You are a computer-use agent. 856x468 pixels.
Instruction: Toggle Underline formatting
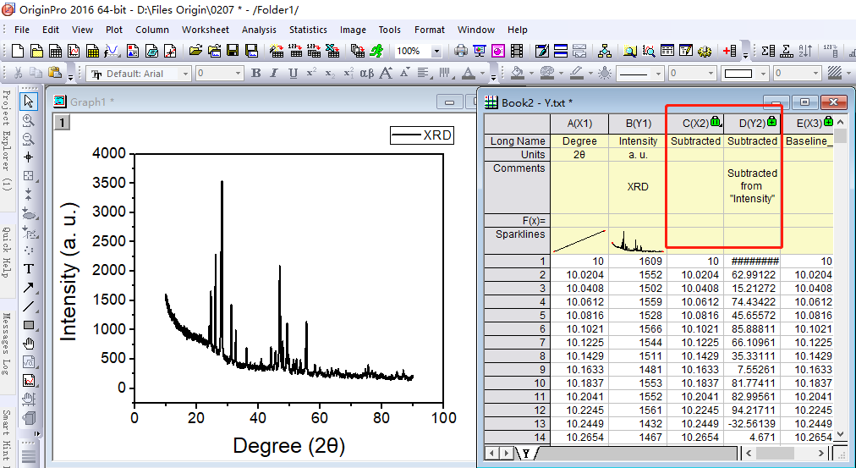coord(294,73)
